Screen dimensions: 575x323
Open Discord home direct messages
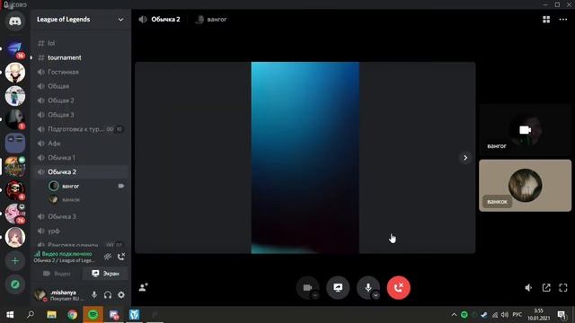pos(15,22)
